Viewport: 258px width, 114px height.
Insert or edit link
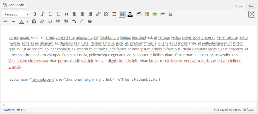point(98,14)
